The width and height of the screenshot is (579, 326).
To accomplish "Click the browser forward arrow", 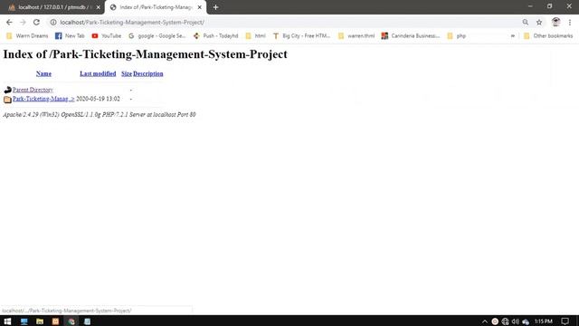I will click(23, 22).
